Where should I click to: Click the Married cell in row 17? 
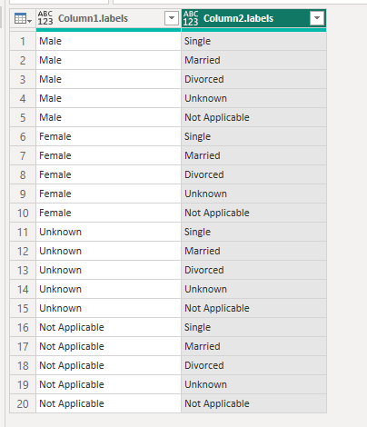point(253,346)
